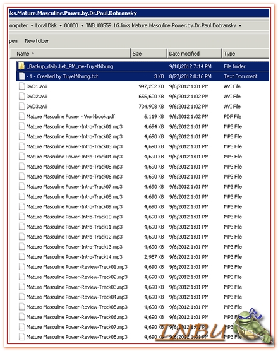
Task: Select the Workbook.pdf file icon
Action: pyautogui.click(x=21, y=116)
